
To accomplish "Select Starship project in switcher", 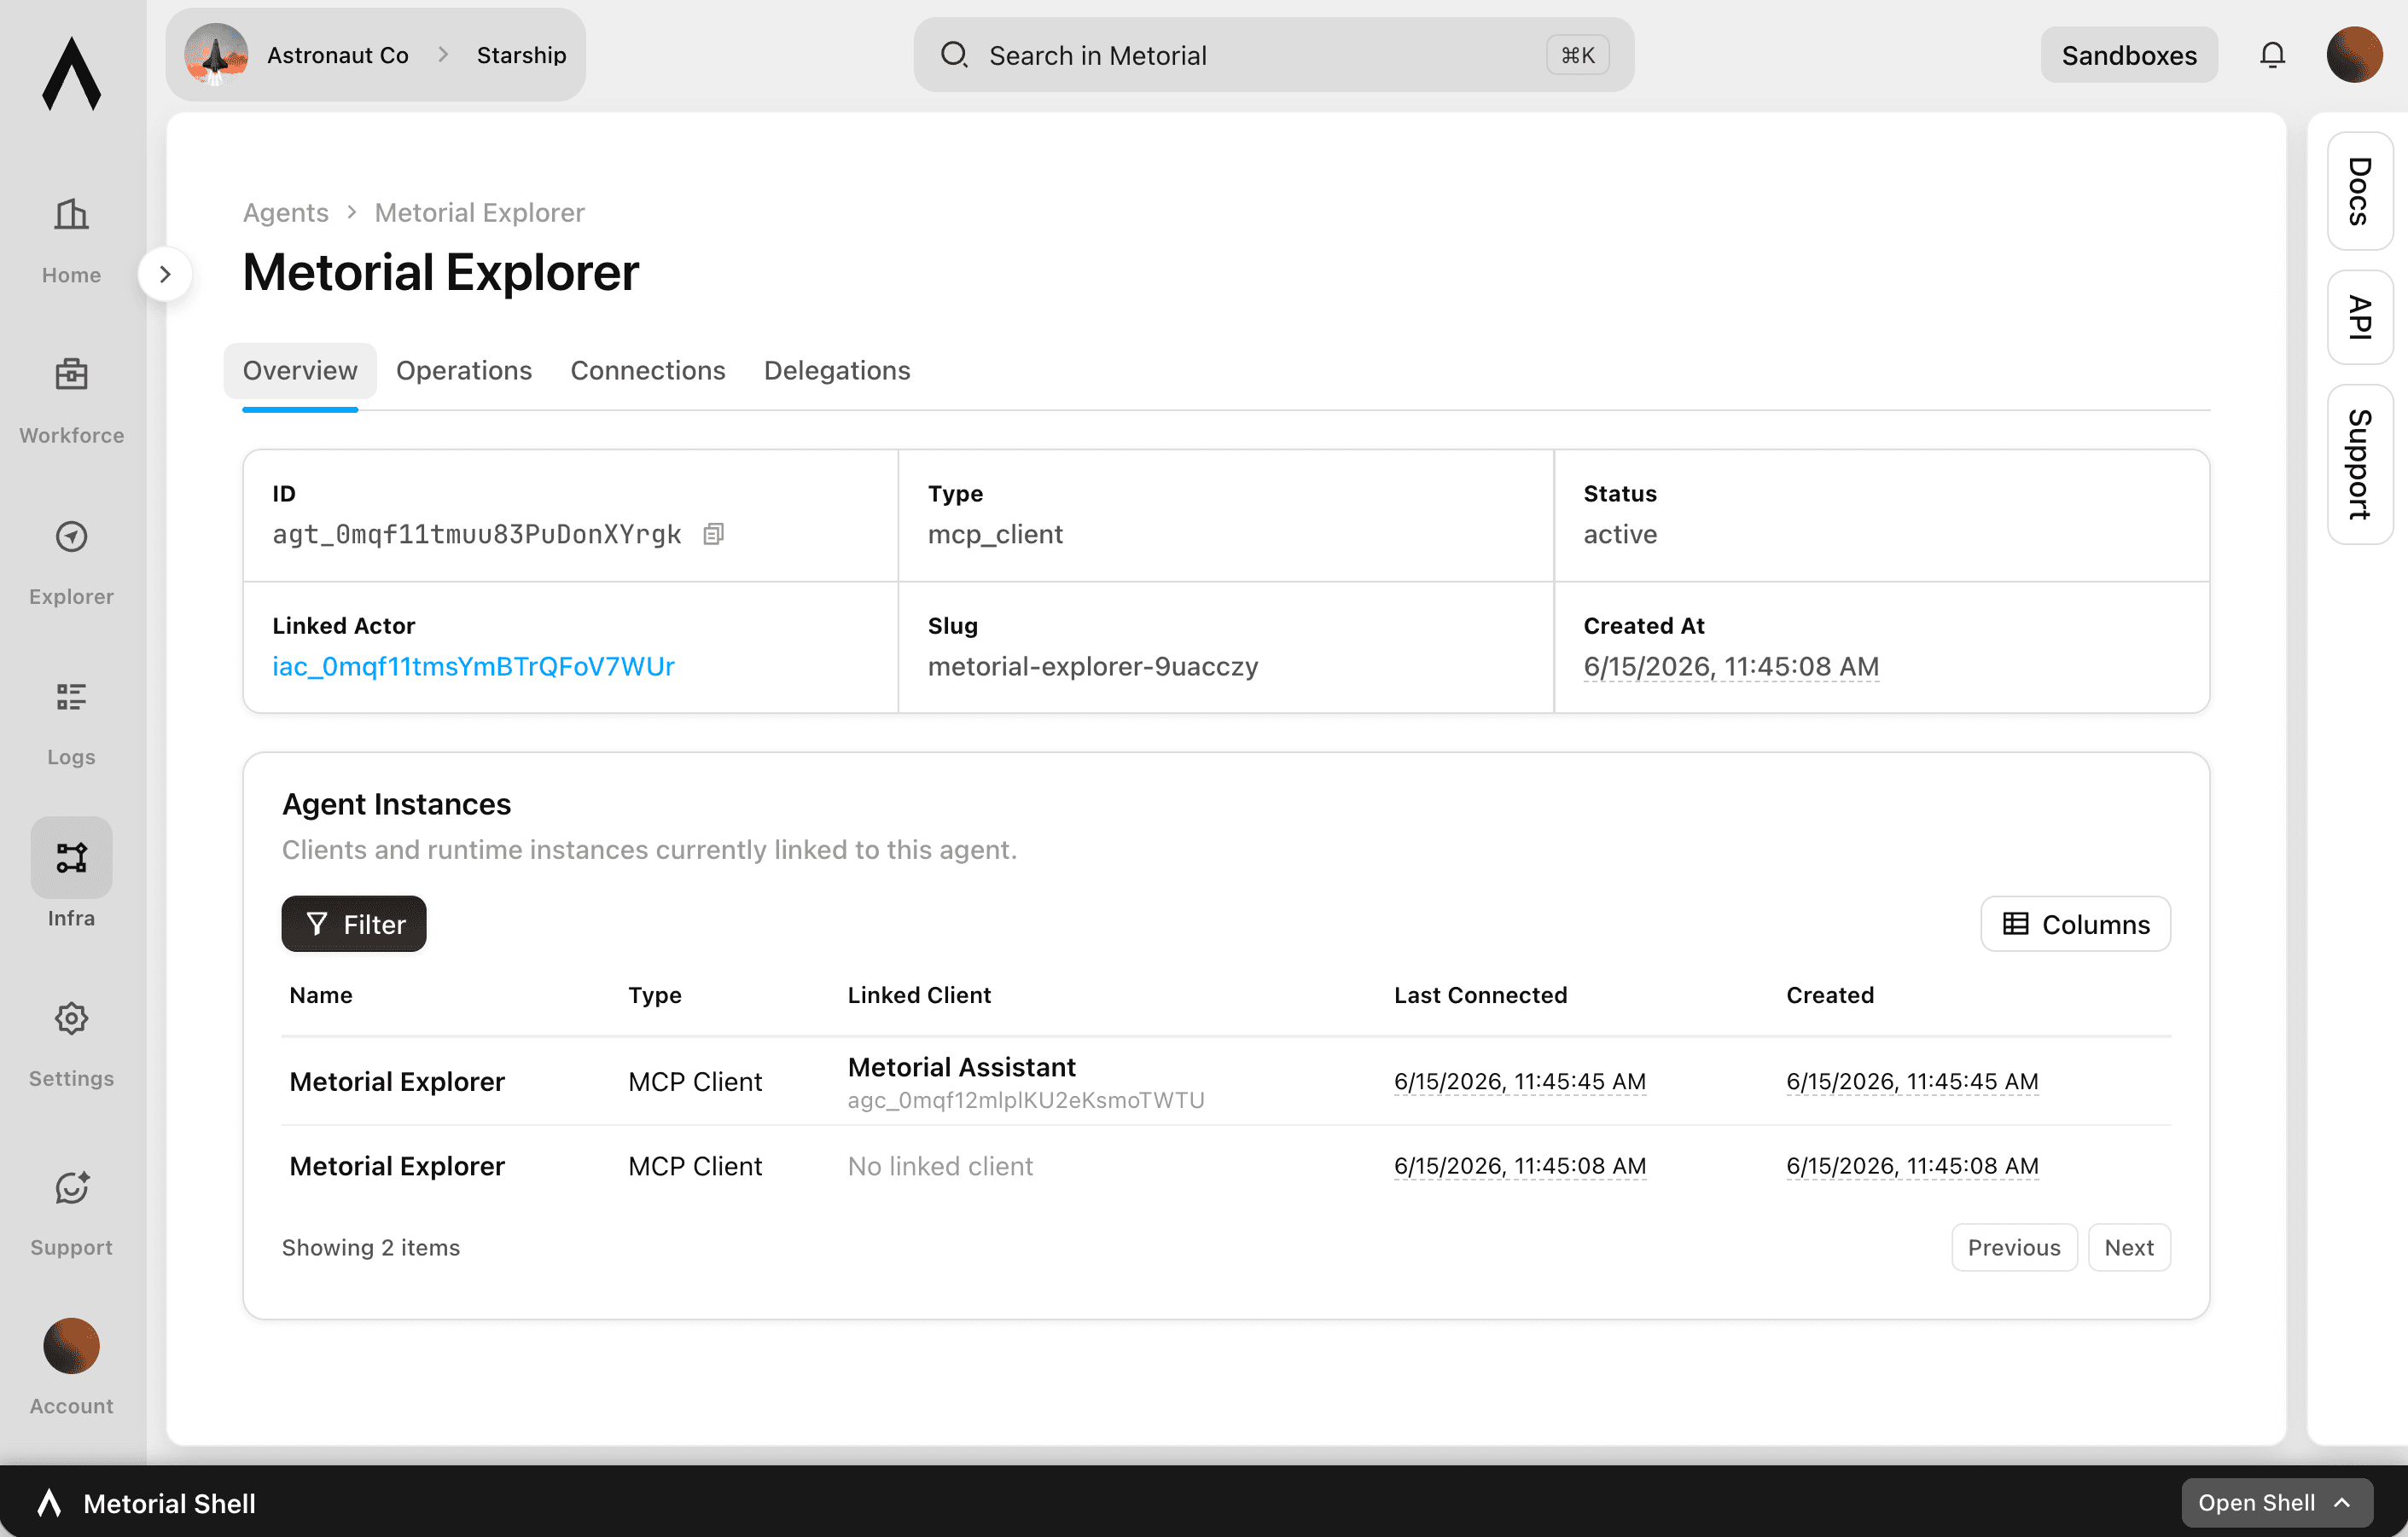I will (521, 55).
